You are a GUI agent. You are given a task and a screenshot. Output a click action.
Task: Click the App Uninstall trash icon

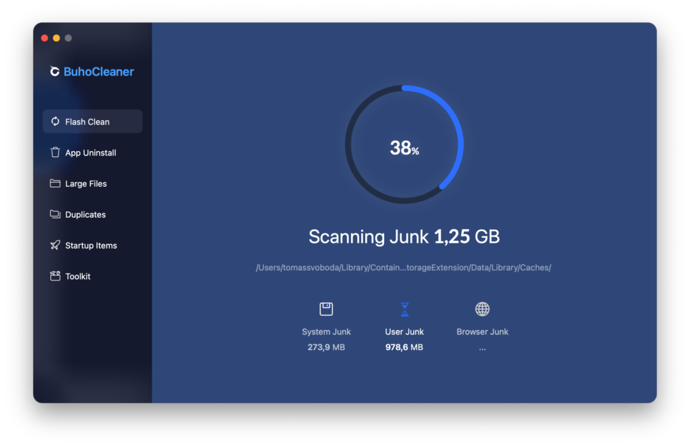click(55, 152)
